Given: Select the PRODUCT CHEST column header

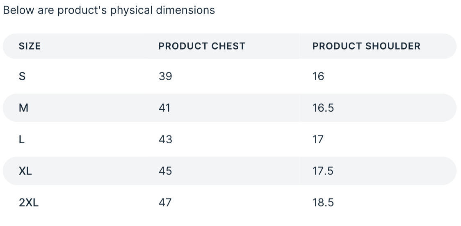Looking at the screenshot, I should point(202,46).
